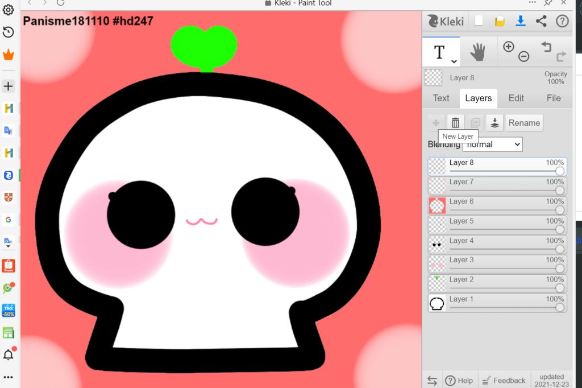Click the Opacity 100% readout

(556, 78)
